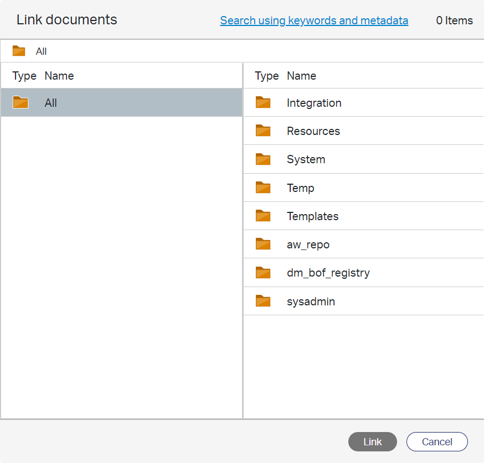Screen dimensions: 484x463
Task: Click the System folder icon
Action: pos(263,159)
